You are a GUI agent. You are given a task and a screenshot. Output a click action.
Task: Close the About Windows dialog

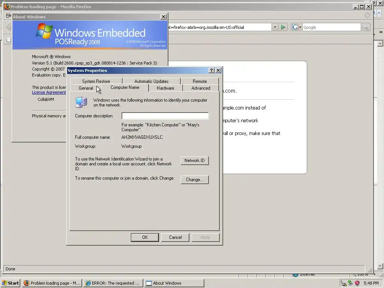(x=163, y=16)
